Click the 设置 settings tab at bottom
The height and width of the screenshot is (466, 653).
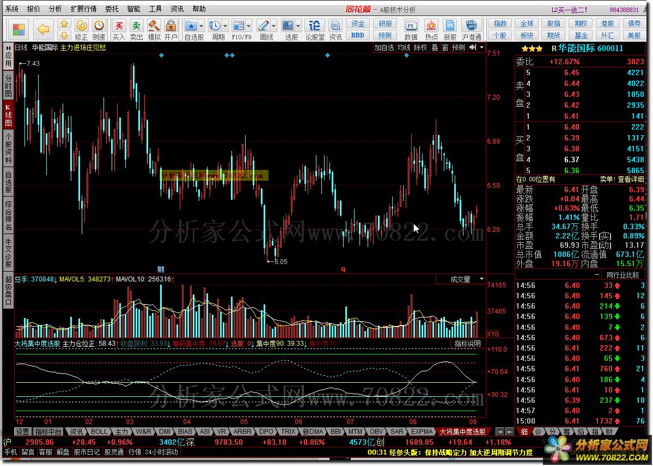[x=22, y=432]
